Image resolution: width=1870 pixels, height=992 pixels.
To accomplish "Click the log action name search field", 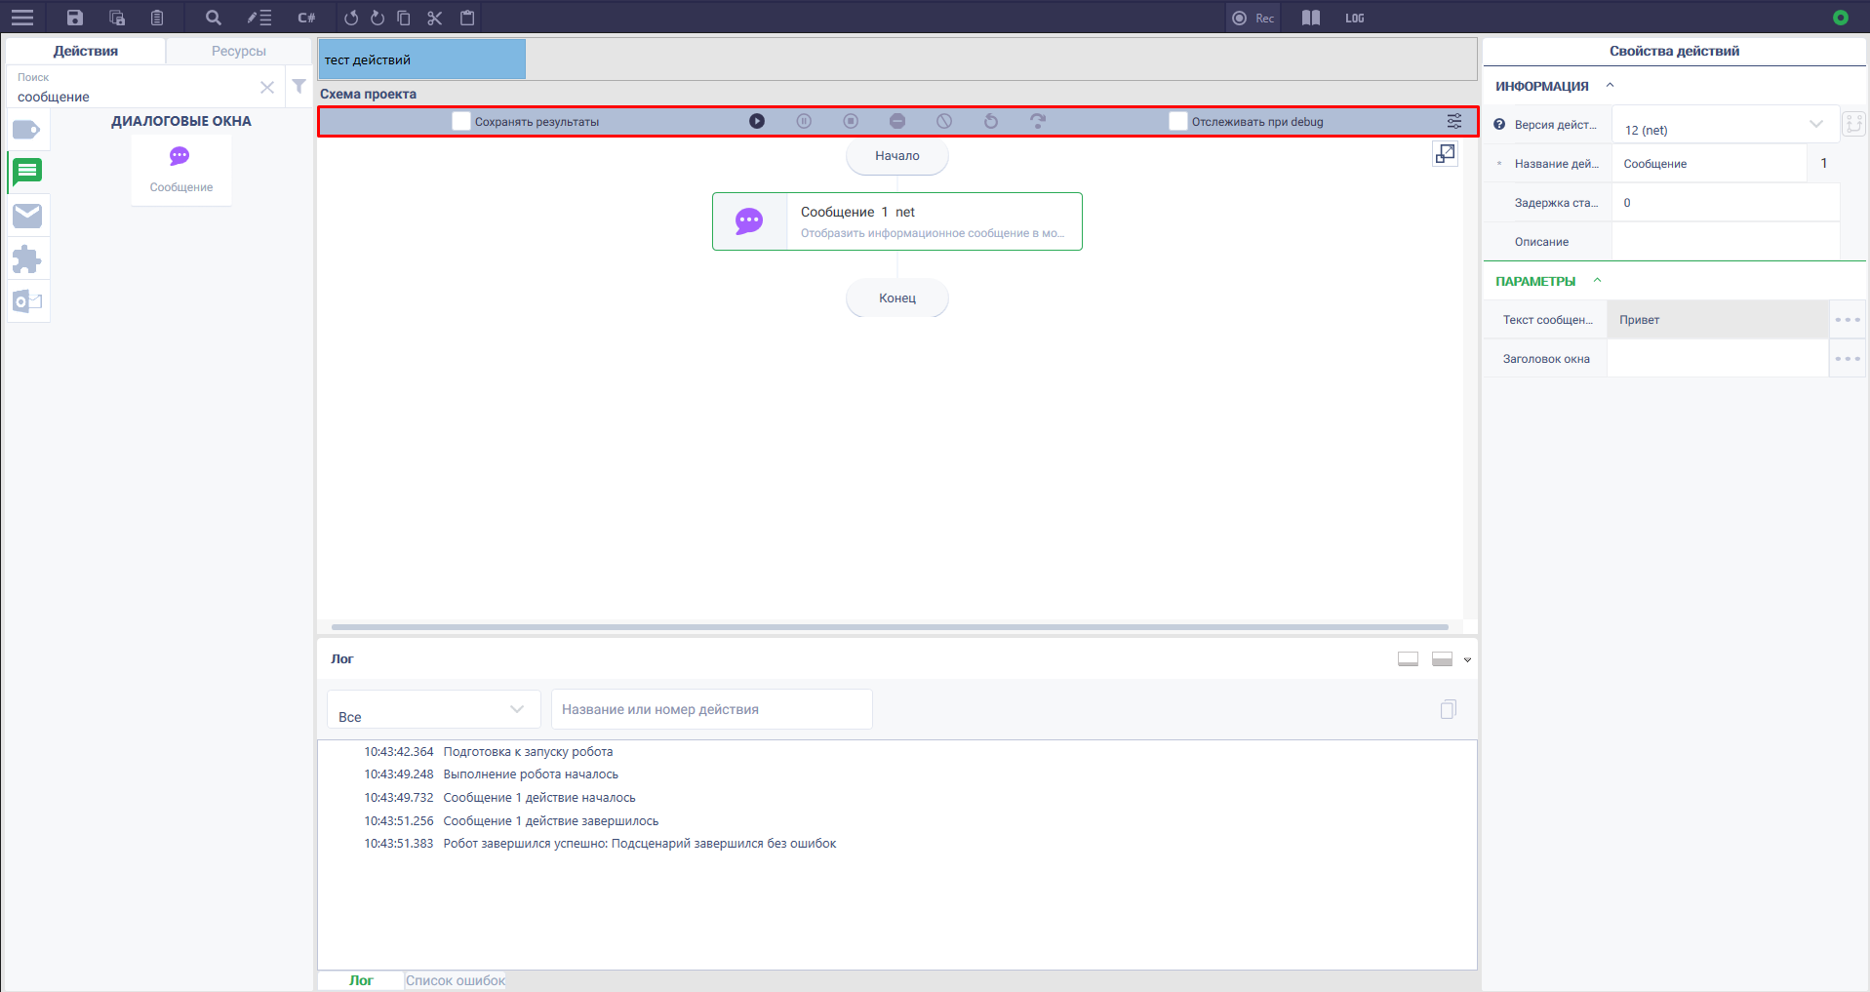I will coord(712,709).
